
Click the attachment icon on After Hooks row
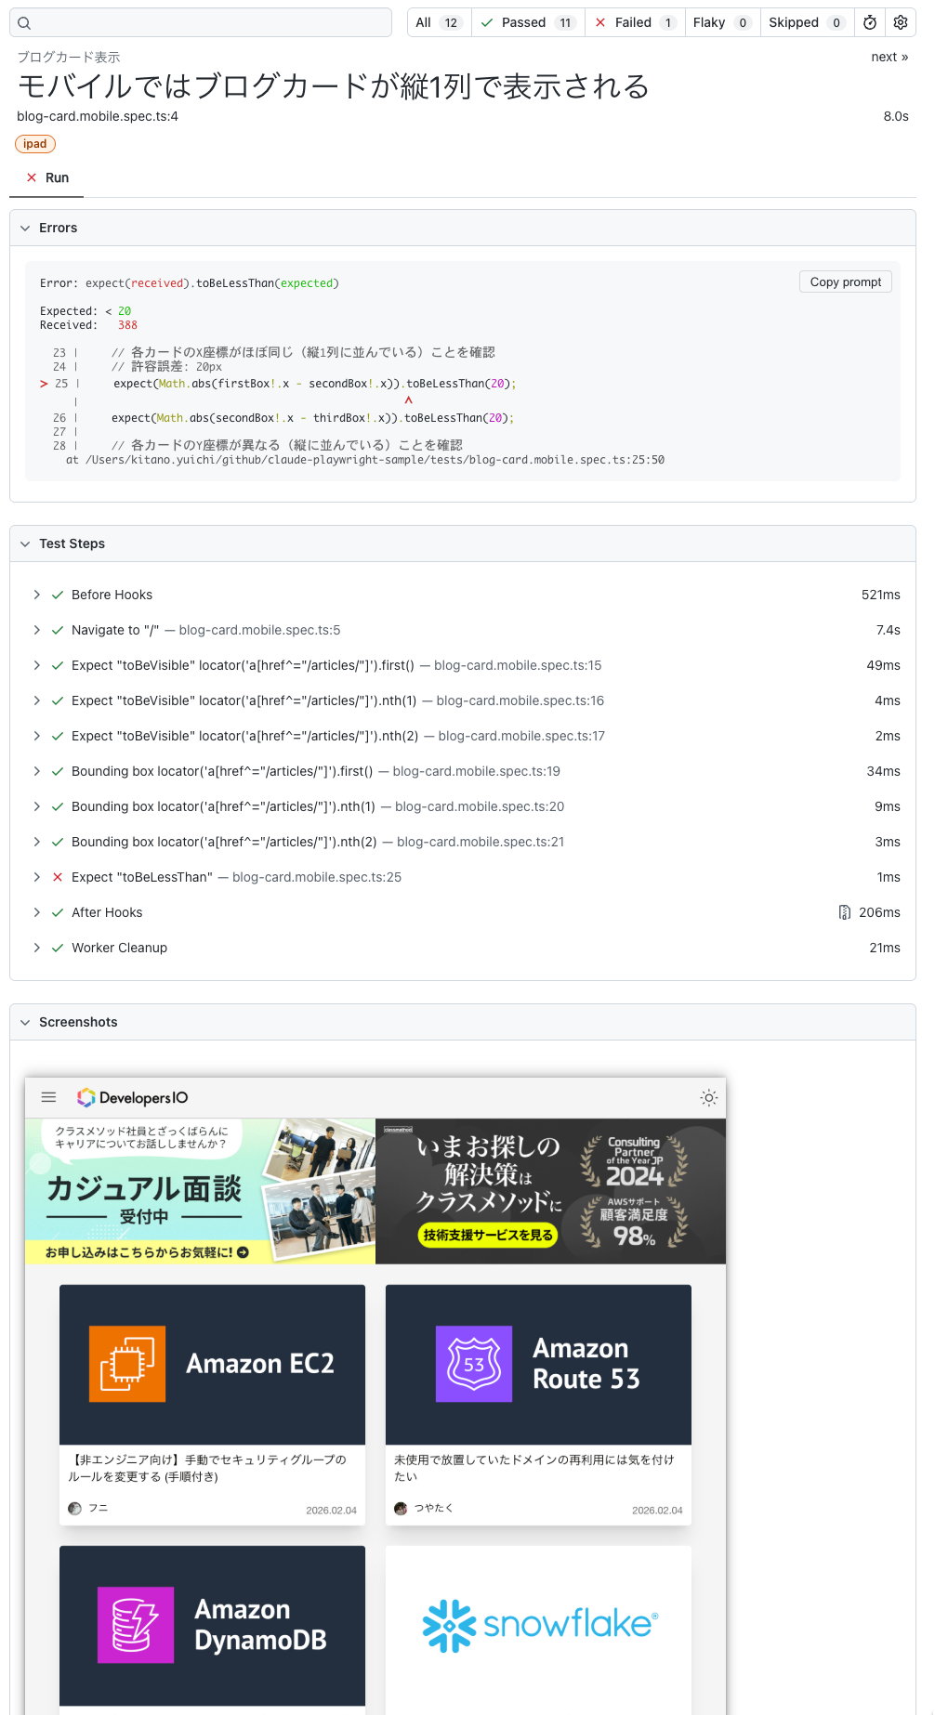[x=845, y=912]
